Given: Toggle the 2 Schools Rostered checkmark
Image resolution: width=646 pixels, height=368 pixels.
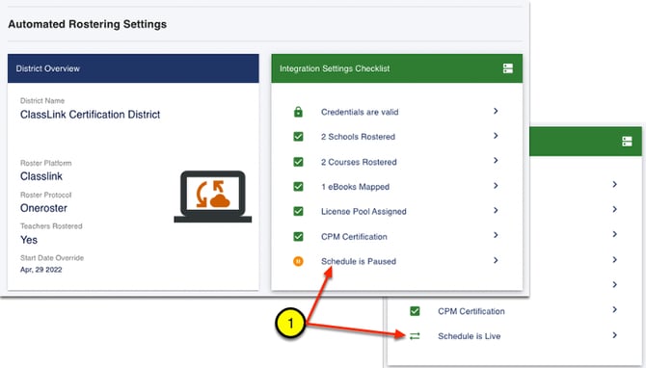Looking at the screenshot, I should (298, 136).
